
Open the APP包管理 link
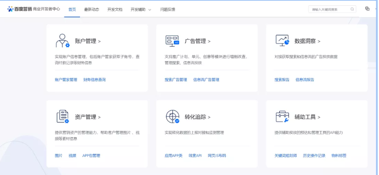tap(91, 156)
